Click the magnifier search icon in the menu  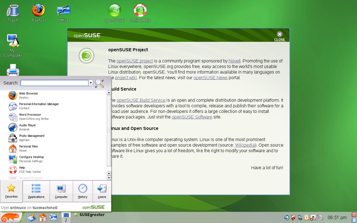[x=99, y=83]
